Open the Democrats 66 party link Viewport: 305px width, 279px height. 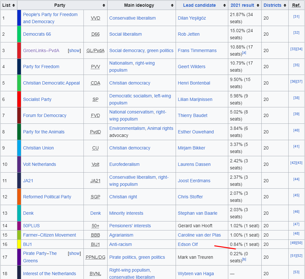coord(37,34)
